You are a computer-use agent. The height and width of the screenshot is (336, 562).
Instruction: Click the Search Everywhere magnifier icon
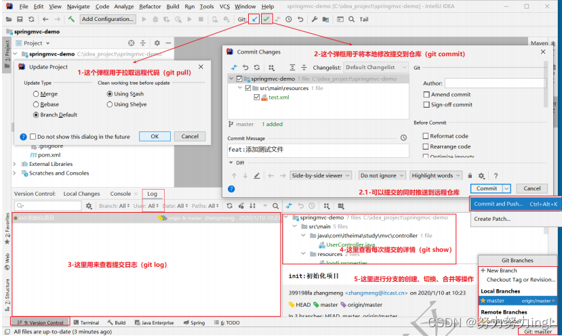pyautogui.click(x=352, y=20)
